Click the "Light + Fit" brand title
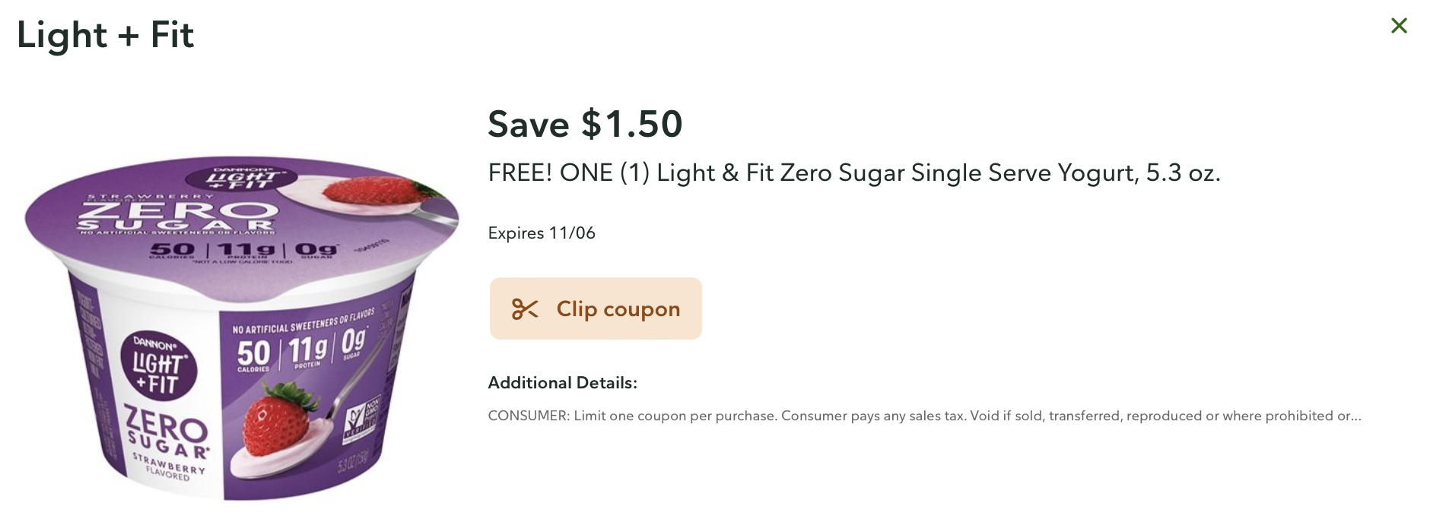The height and width of the screenshot is (529, 1430). tap(105, 35)
